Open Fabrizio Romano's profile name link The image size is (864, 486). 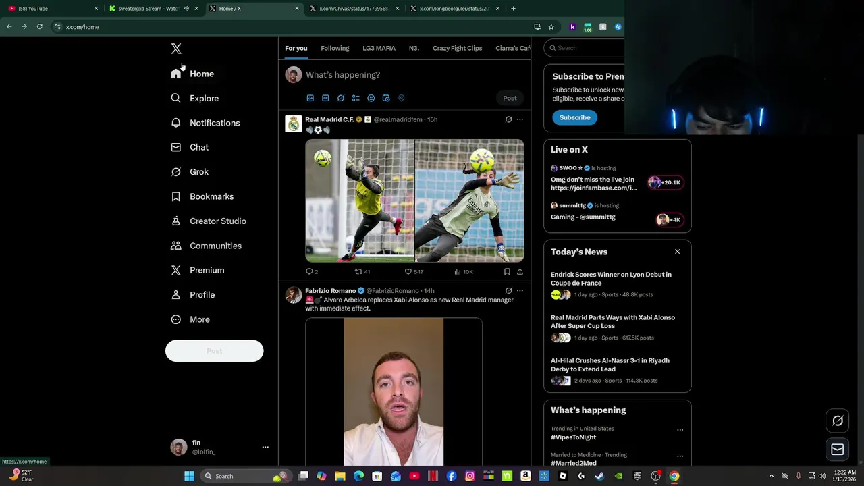tap(330, 291)
